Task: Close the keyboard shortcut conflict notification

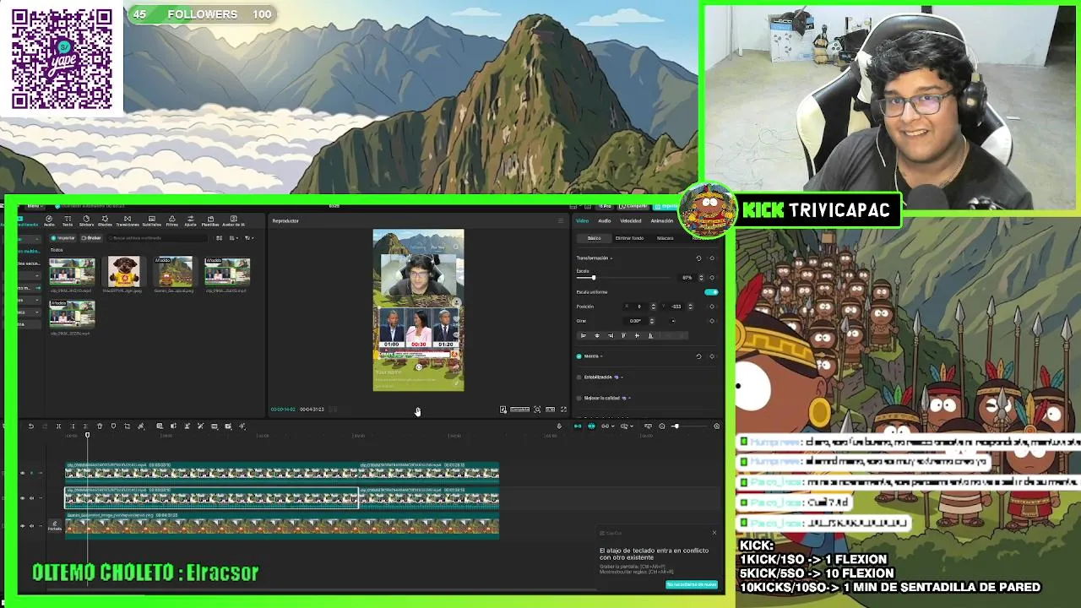Action: pyautogui.click(x=714, y=532)
